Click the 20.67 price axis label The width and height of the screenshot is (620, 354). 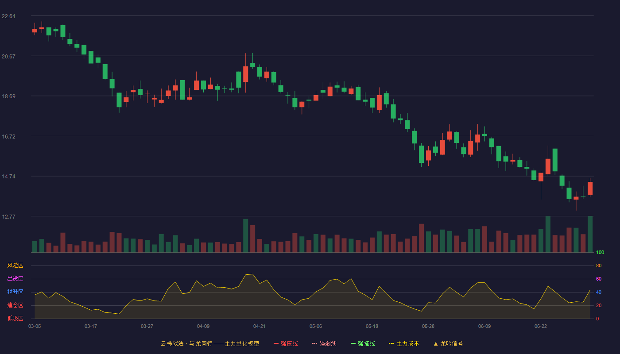coord(8,57)
